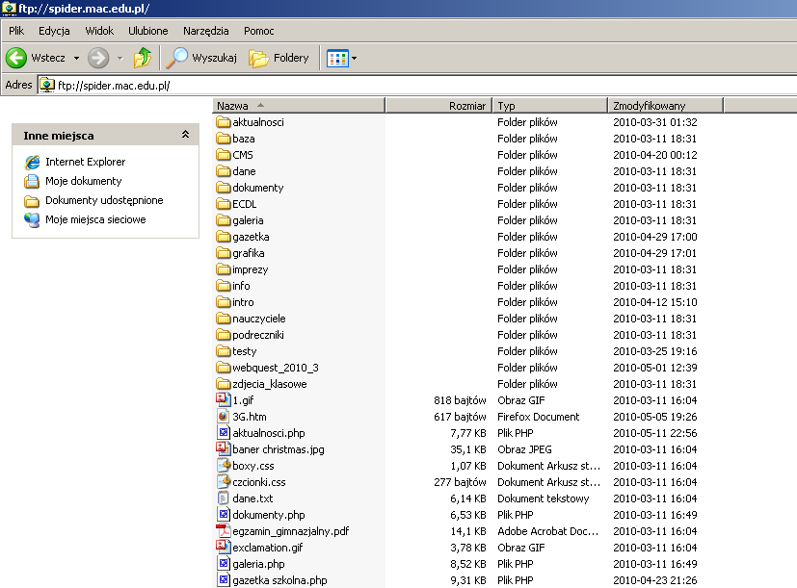This screenshot has height=588, width=797.
Task: Open the Ulubione menu
Action: tap(147, 31)
